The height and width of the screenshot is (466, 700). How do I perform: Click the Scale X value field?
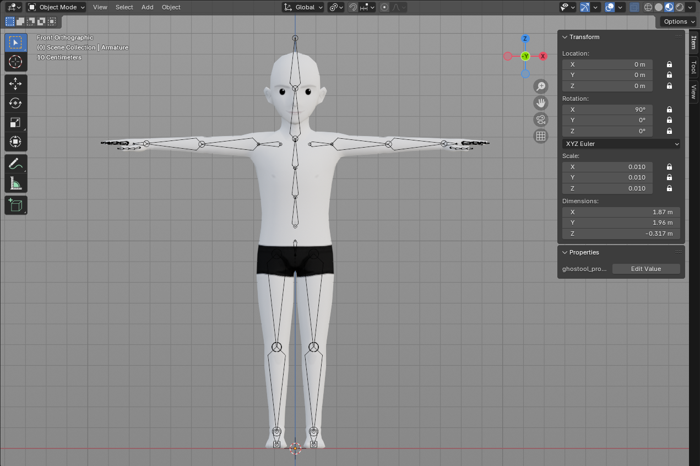tap(607, 167)
